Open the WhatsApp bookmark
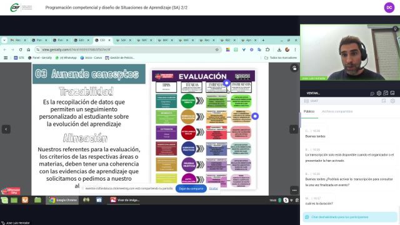 (66, 58)
